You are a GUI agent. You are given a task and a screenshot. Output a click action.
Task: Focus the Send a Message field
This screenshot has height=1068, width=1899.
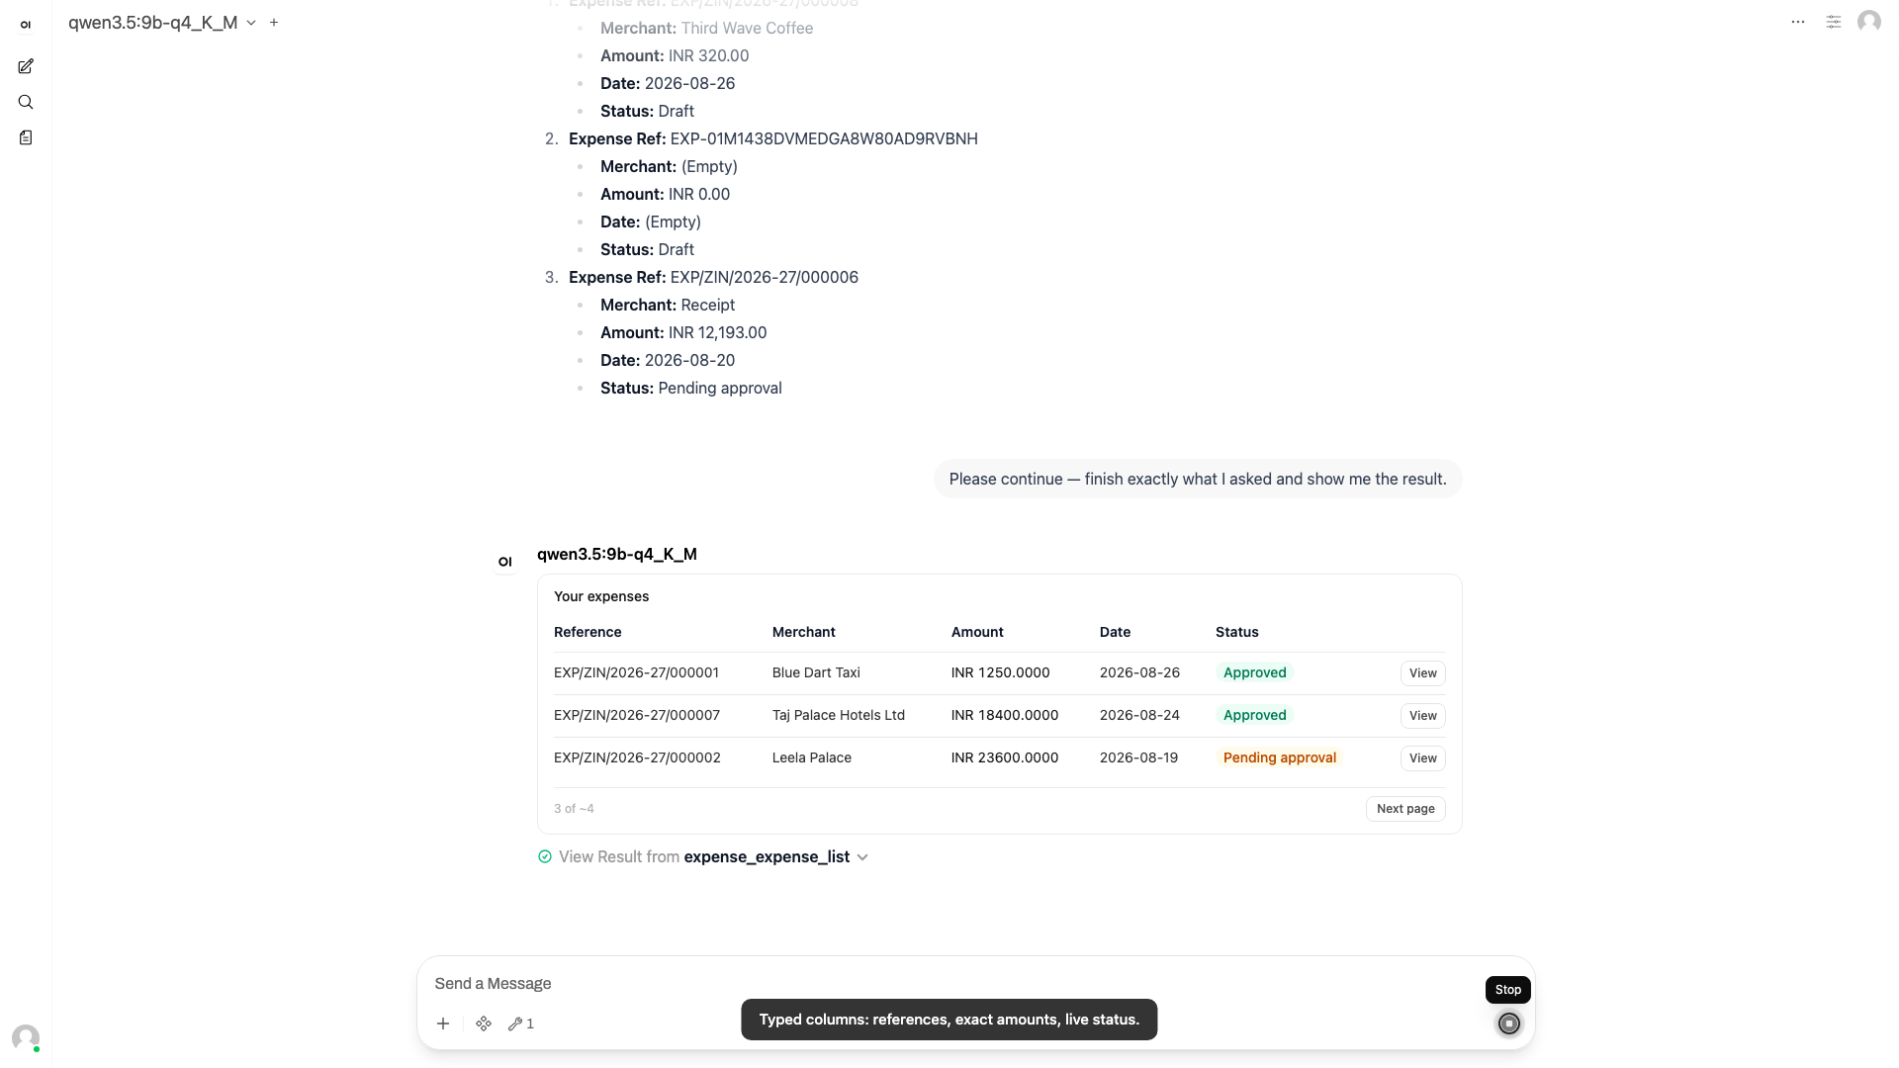click(x=949, y=983)
